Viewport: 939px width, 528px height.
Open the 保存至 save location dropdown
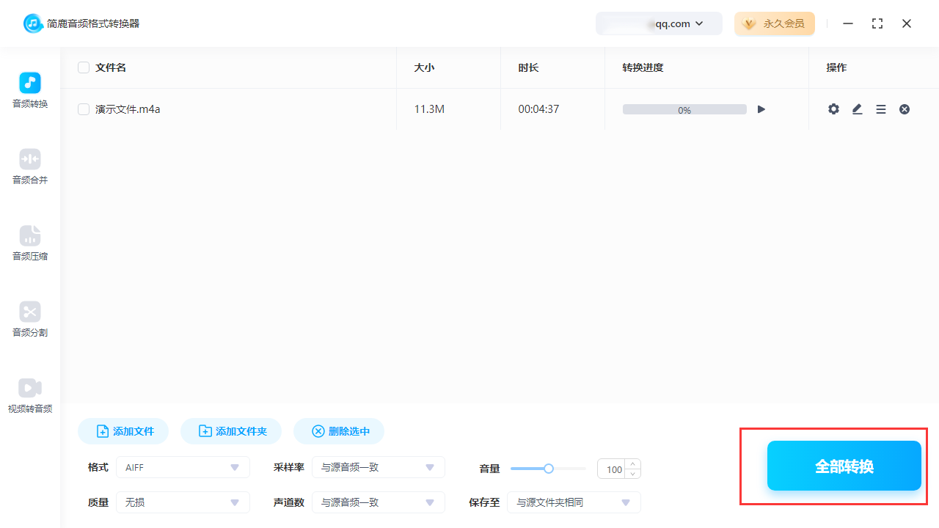coord(574,502)
